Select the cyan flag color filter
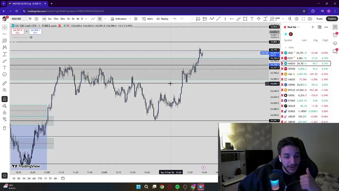 tap(286, 34)
